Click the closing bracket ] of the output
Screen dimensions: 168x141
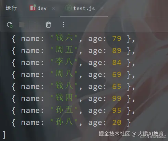pyautogui.click(x=4, y=135)
